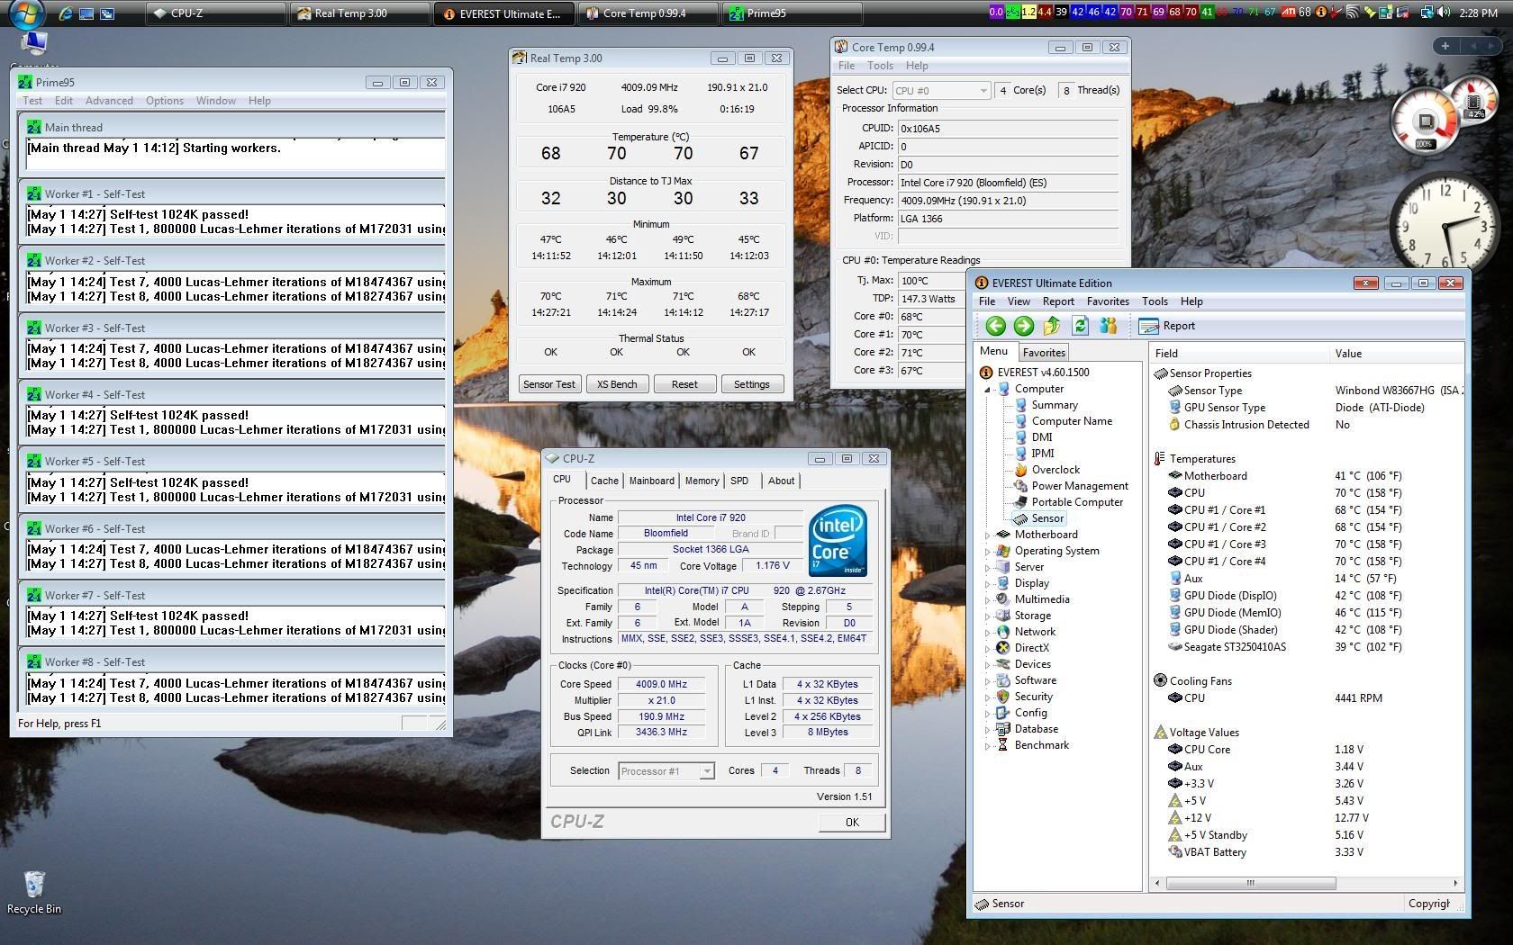The image size is (1513, 945).
Task: Open Core Temp Select CPU dropdown
Action: (941, 90)
